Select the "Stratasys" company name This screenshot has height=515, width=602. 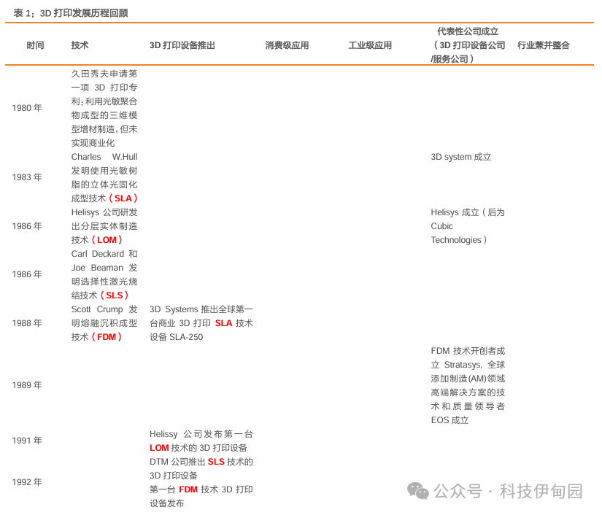[463, 365]
